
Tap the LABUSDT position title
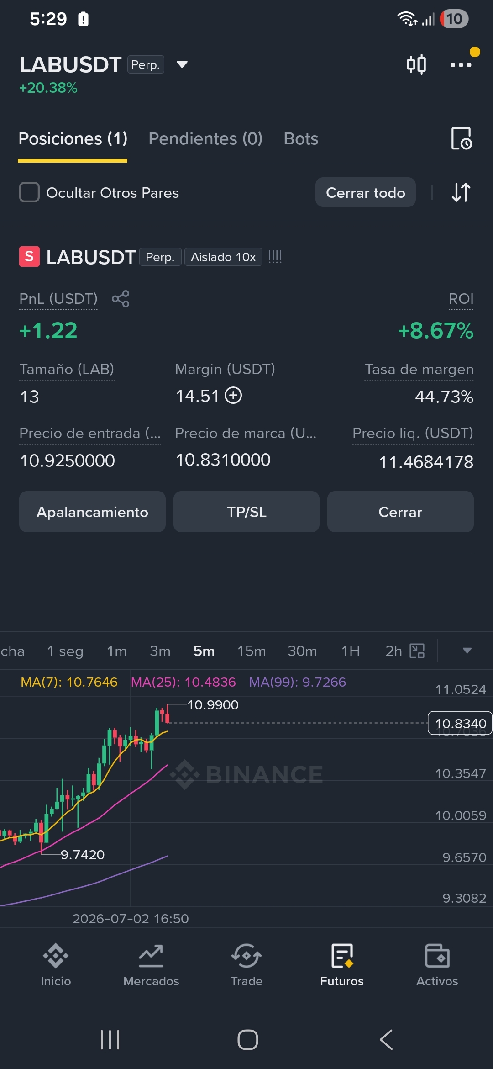click(91, 257)
